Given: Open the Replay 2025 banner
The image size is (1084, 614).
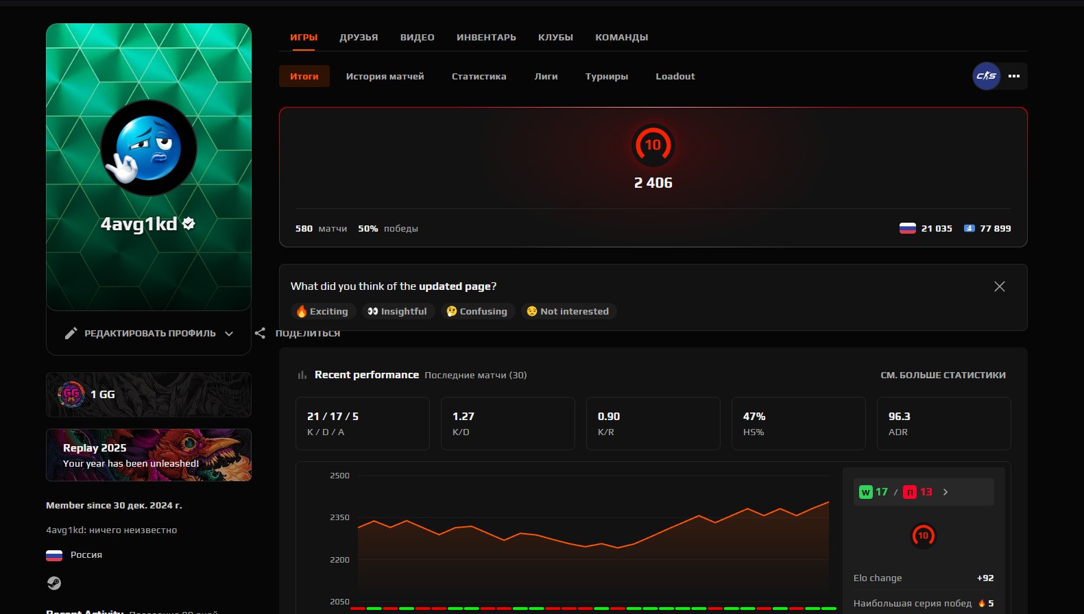Looking at the screenshot, I should [x=149, y=455].
